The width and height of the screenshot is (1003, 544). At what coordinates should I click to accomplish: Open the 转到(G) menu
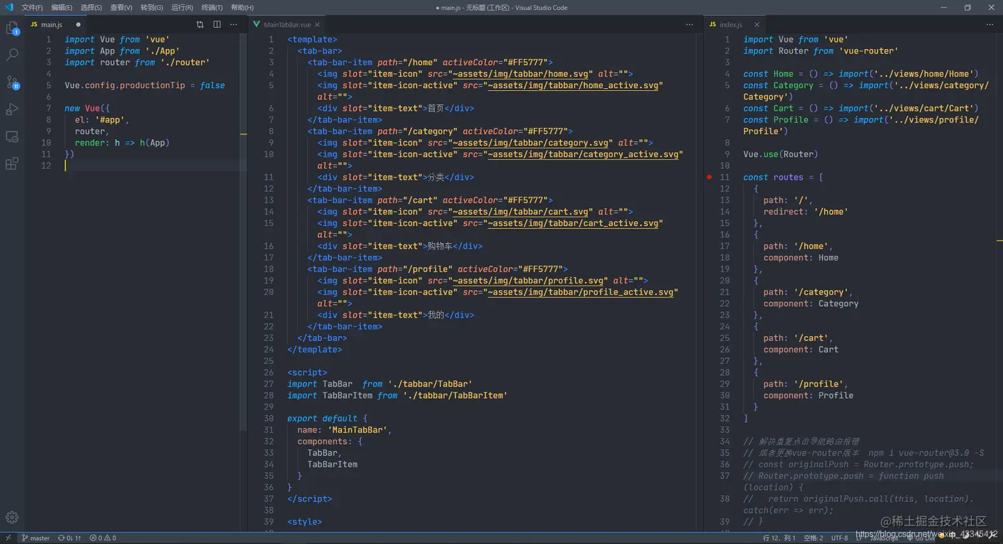coord(151,7)
